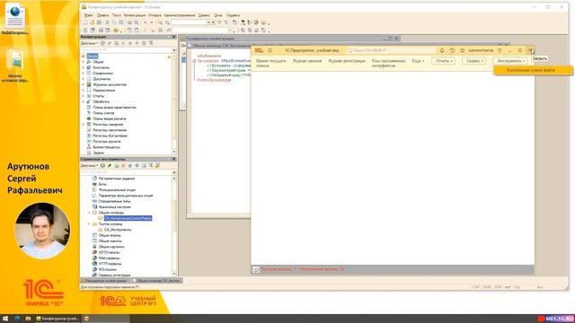This screenshot has height=323, width=575.
Task: Click the search field in 1C:Предприятие header
Action: pyautogui.click(x=391, y=50)
